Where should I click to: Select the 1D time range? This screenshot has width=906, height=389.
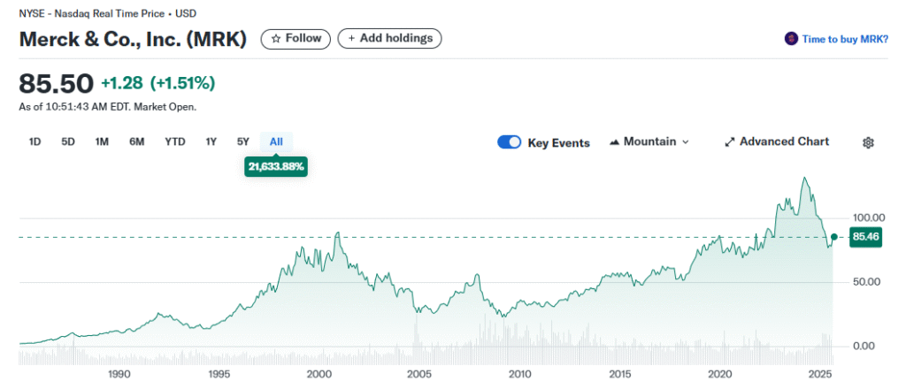tap(35, 141)
